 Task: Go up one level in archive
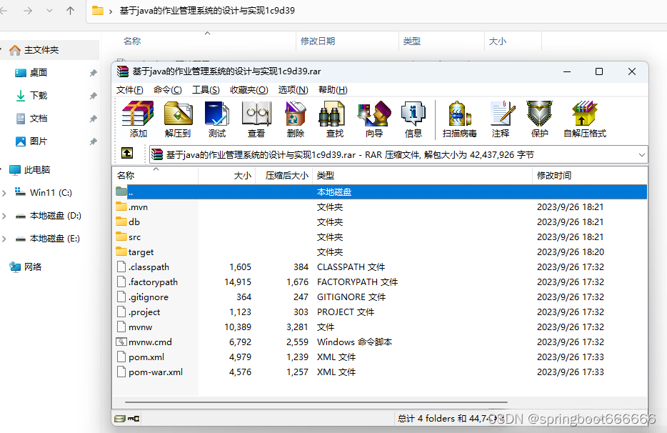pos(127,154)
